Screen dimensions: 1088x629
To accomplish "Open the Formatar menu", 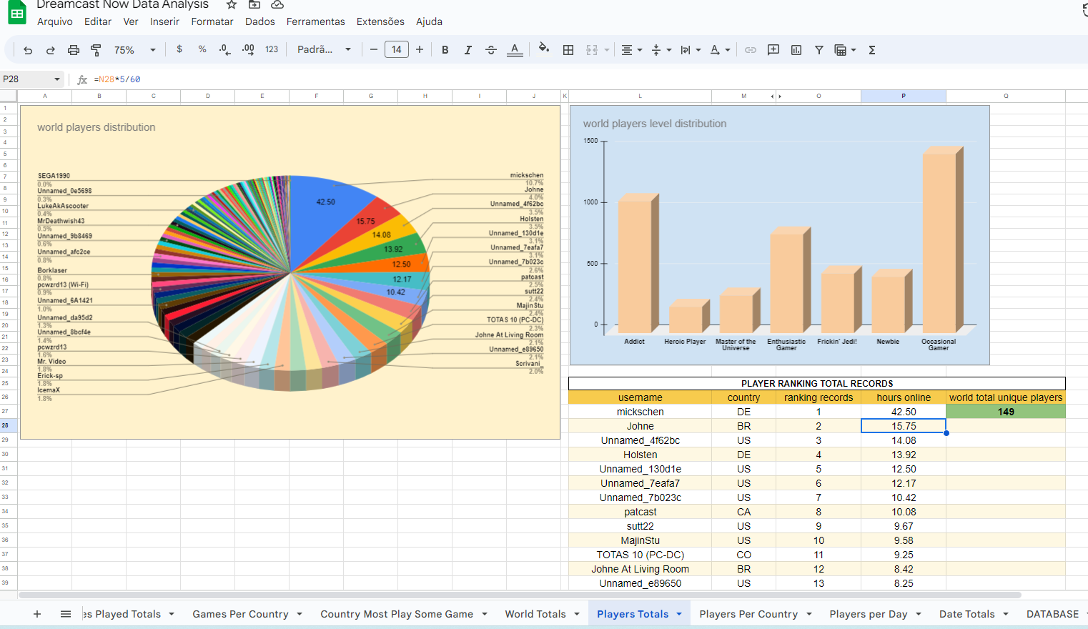I will 212,21.
